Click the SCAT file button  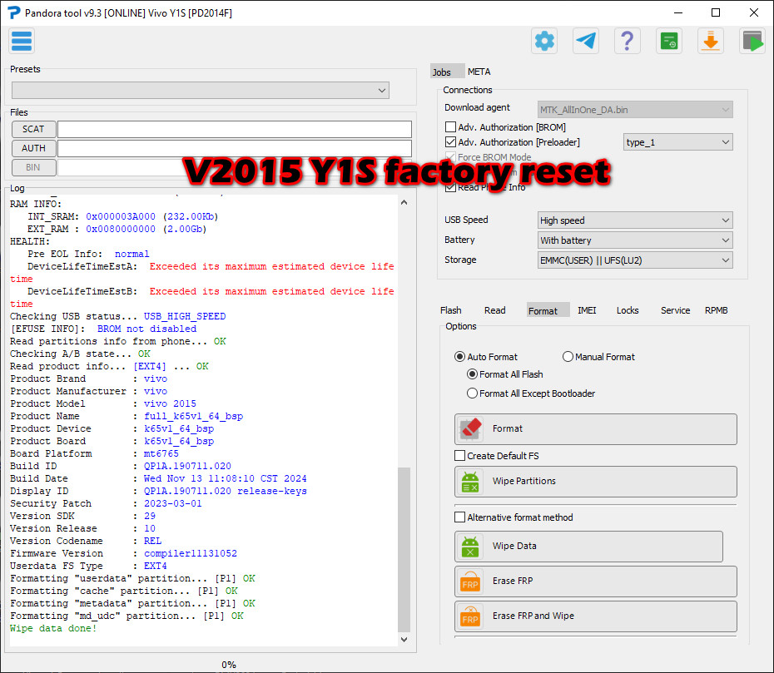tap(33, 129)
